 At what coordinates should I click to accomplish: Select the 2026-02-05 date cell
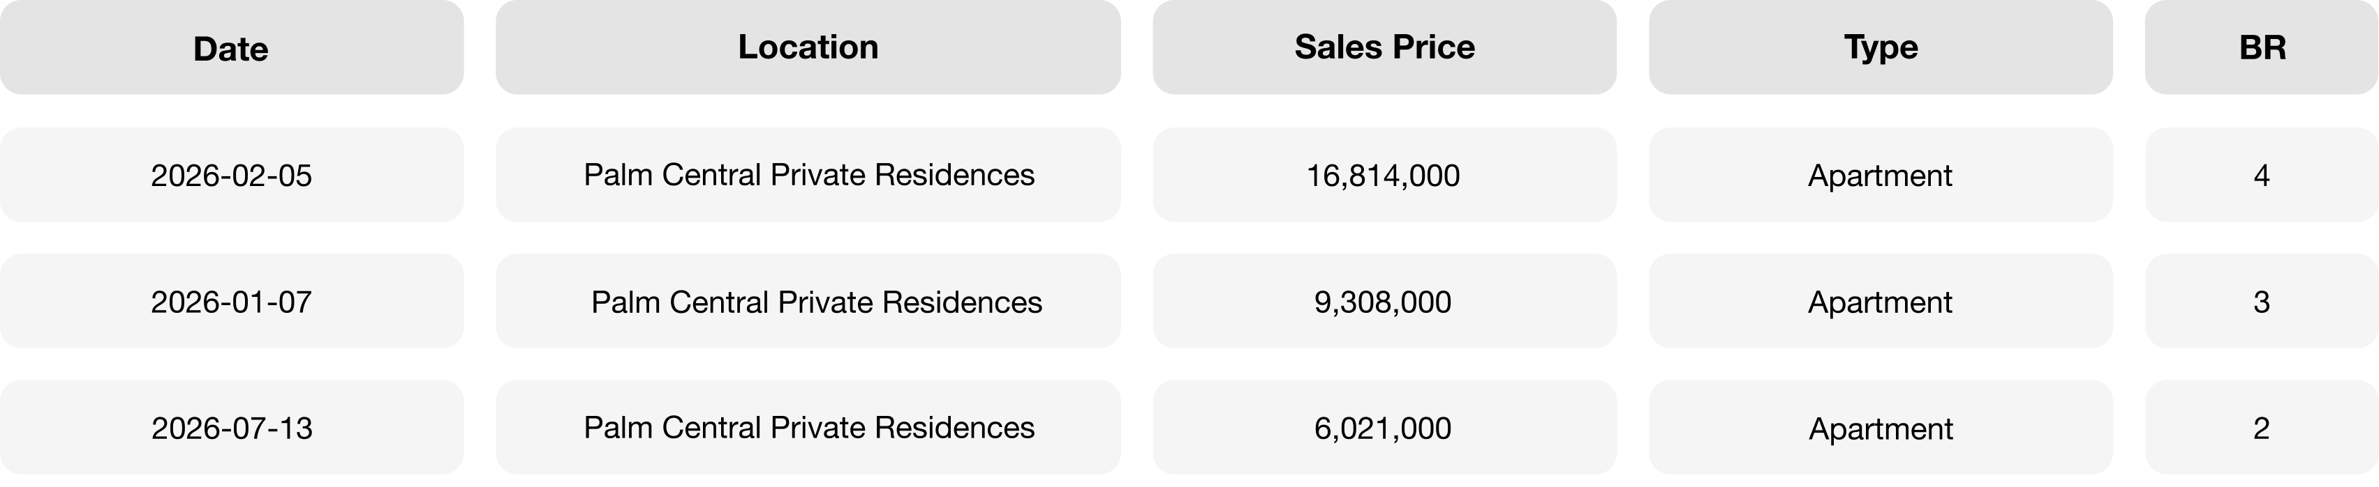[231, 174]
